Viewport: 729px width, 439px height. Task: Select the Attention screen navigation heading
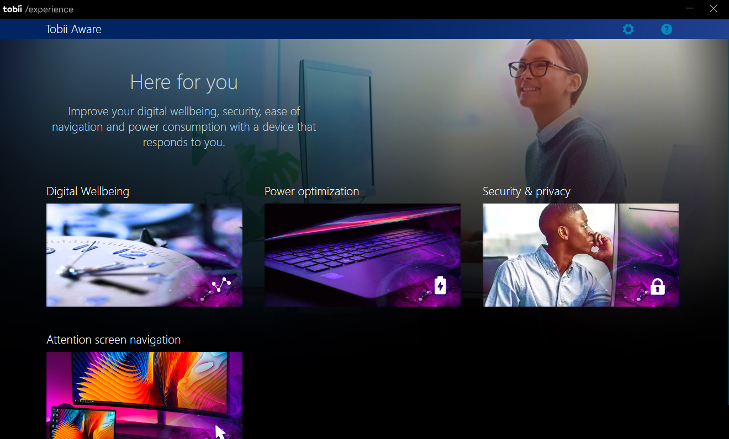point(113,340)
